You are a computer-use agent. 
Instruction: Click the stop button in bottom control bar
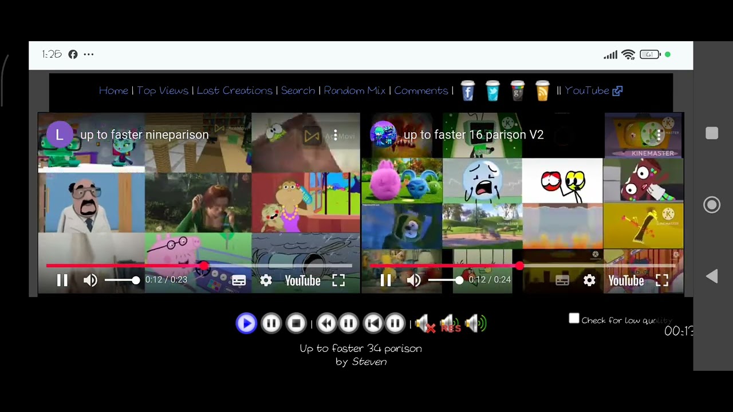296,324
